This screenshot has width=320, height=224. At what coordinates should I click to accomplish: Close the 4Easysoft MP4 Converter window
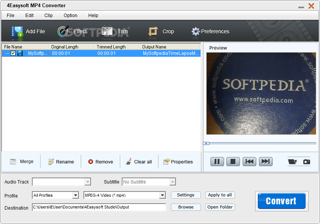(x=311, y=6)
